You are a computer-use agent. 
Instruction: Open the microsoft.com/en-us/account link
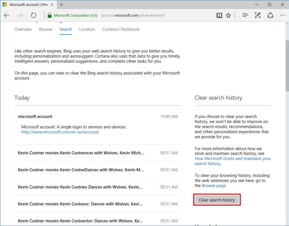click(60, 132)
